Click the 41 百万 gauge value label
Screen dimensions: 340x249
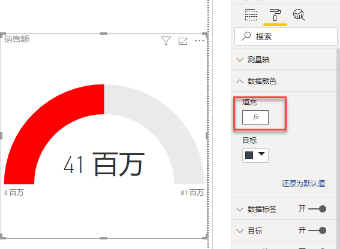[104, 165]
